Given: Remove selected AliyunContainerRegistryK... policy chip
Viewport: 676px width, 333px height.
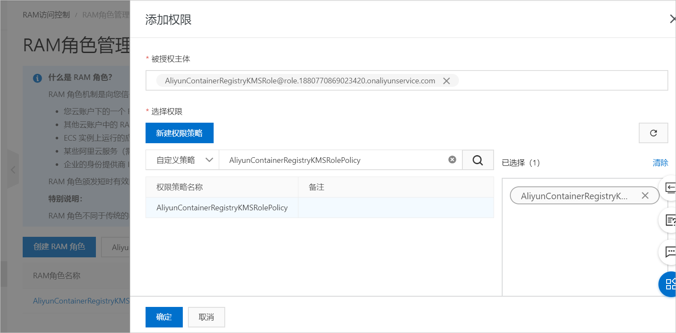Looking at the screenshot, I should (x=645, y=195).
